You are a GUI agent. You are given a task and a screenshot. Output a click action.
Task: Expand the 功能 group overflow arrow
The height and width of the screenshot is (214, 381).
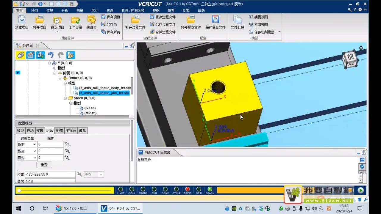coord(279,32)
